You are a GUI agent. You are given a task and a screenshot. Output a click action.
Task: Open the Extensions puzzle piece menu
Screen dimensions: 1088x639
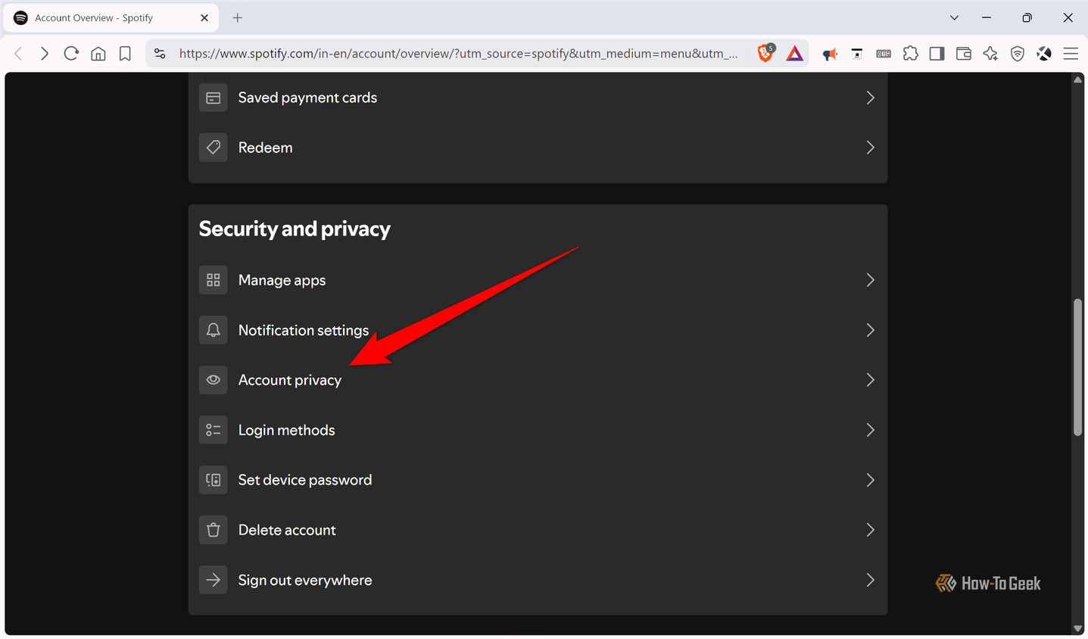tap(910, 54)
